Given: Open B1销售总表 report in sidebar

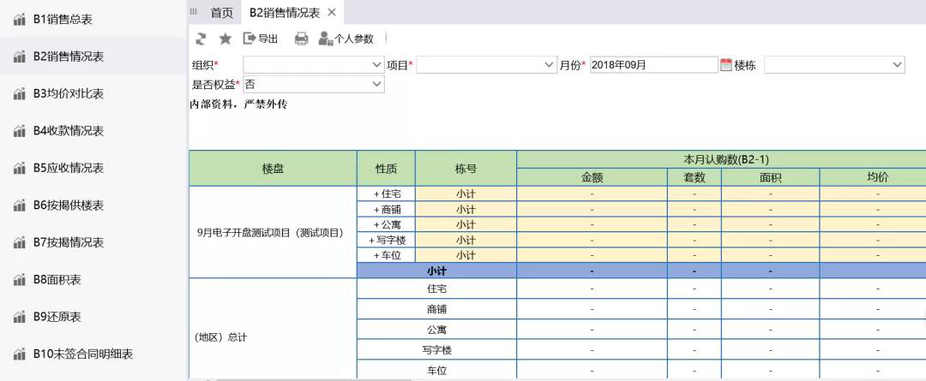Looking at the screenshot, I should pyautogui.click(x=63, y=20).
